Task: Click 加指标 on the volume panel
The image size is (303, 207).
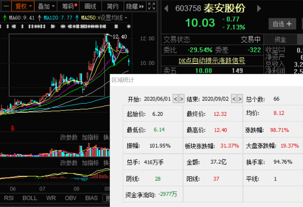Action: [90, 137]
